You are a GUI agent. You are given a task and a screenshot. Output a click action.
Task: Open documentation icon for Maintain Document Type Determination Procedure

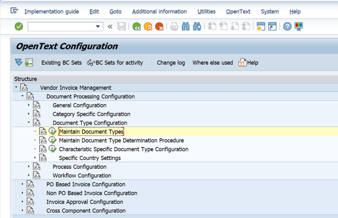point(43,141)
